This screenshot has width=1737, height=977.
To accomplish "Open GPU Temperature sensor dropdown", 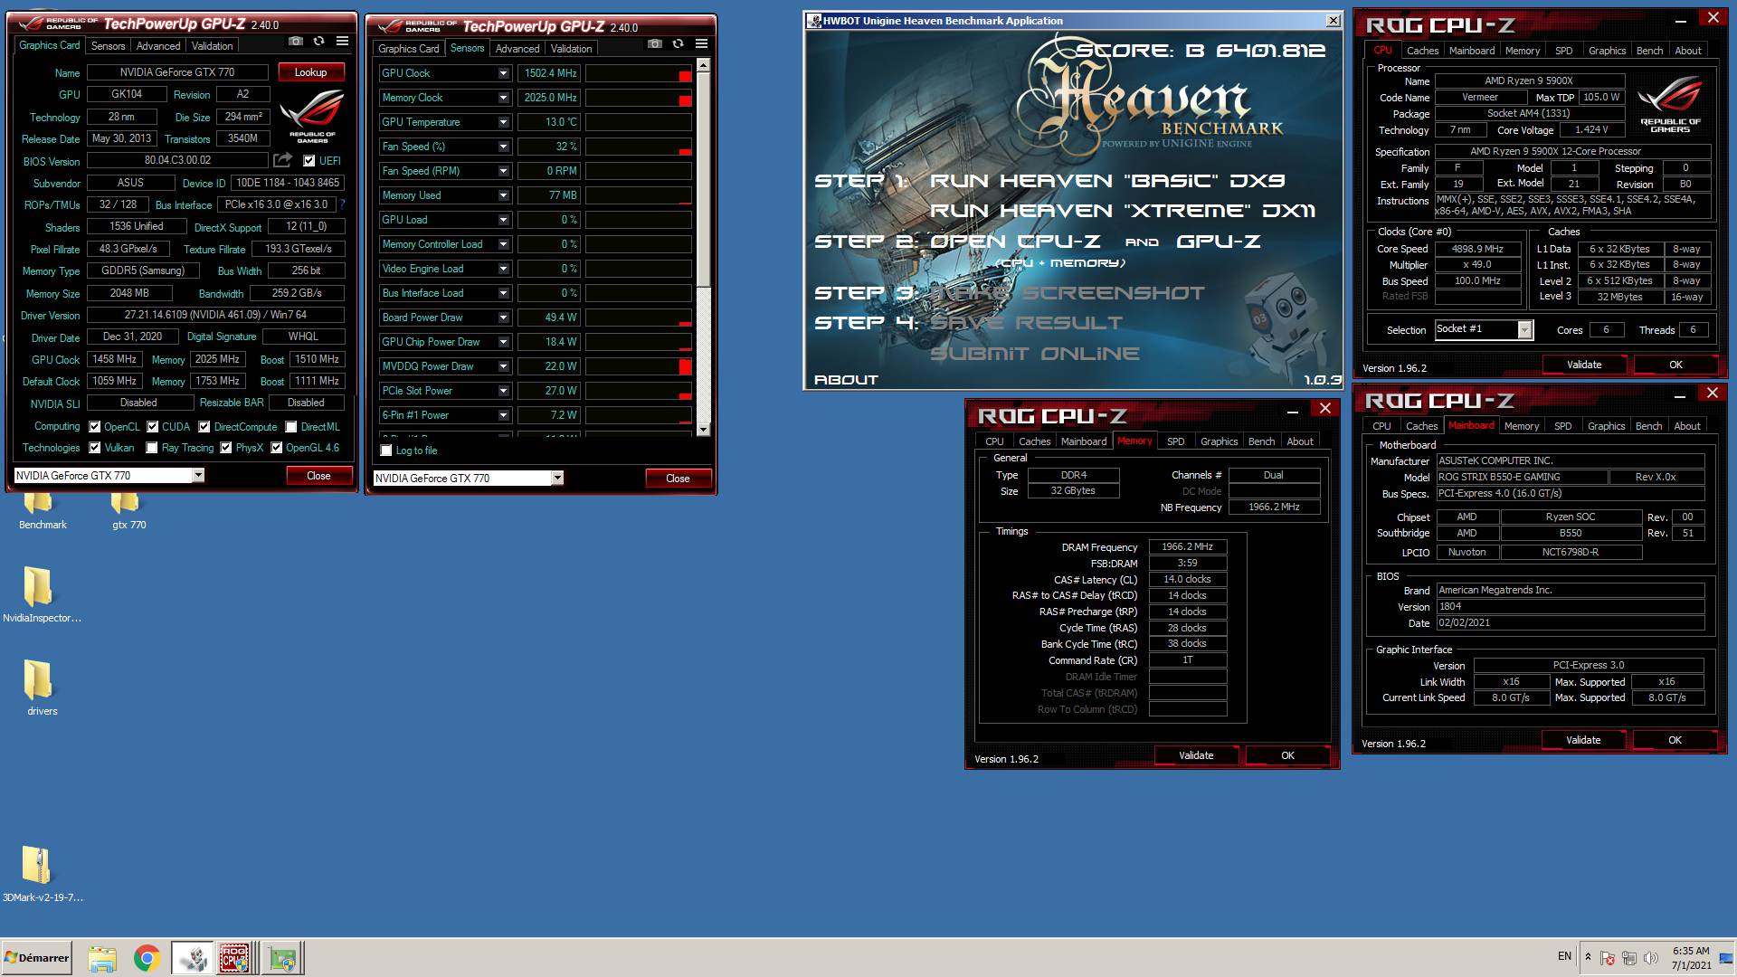I will point(504,122).
